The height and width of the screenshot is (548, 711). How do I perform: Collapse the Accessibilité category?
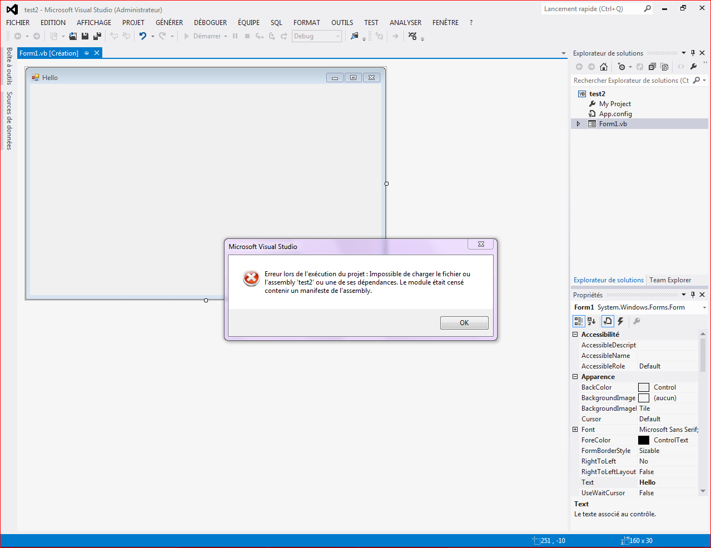tap(575, 335)
